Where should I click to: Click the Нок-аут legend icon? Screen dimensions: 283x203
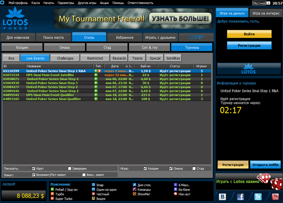coord(175,194)
